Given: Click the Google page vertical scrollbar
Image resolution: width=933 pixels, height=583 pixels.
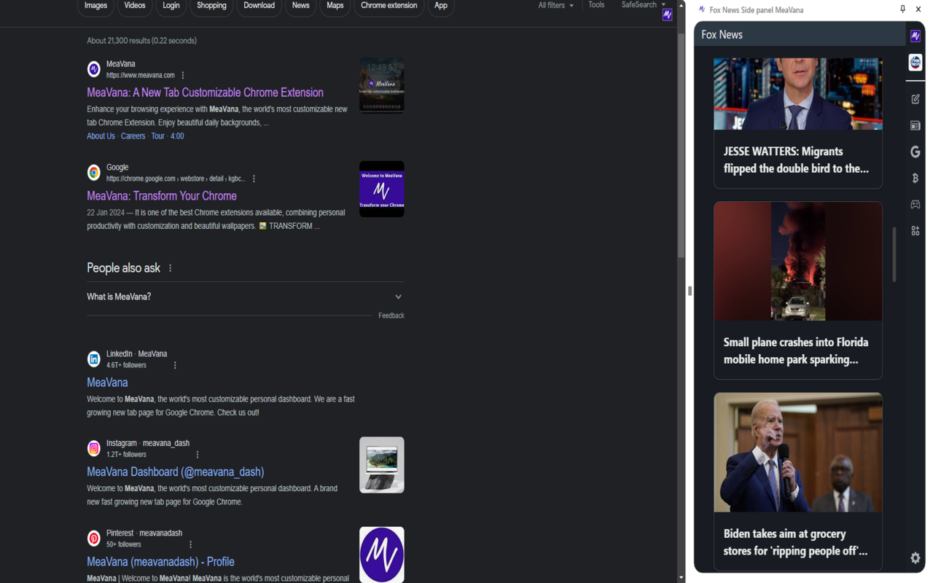Looking at the screenshot, I should pos(682,146).
